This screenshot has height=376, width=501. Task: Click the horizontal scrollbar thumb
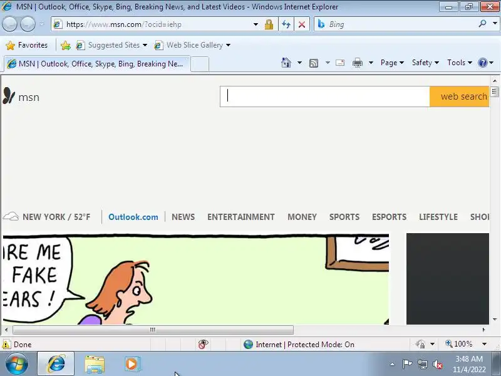coord(153,330)
